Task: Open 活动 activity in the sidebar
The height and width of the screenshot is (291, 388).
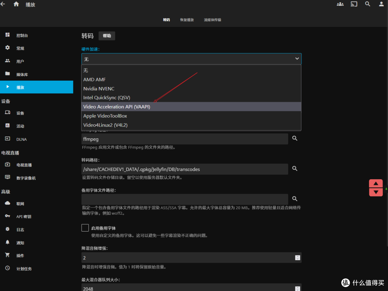Action: click(37, 126)
